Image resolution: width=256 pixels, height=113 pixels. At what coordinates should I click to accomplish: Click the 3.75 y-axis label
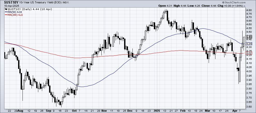pos(249,93)
